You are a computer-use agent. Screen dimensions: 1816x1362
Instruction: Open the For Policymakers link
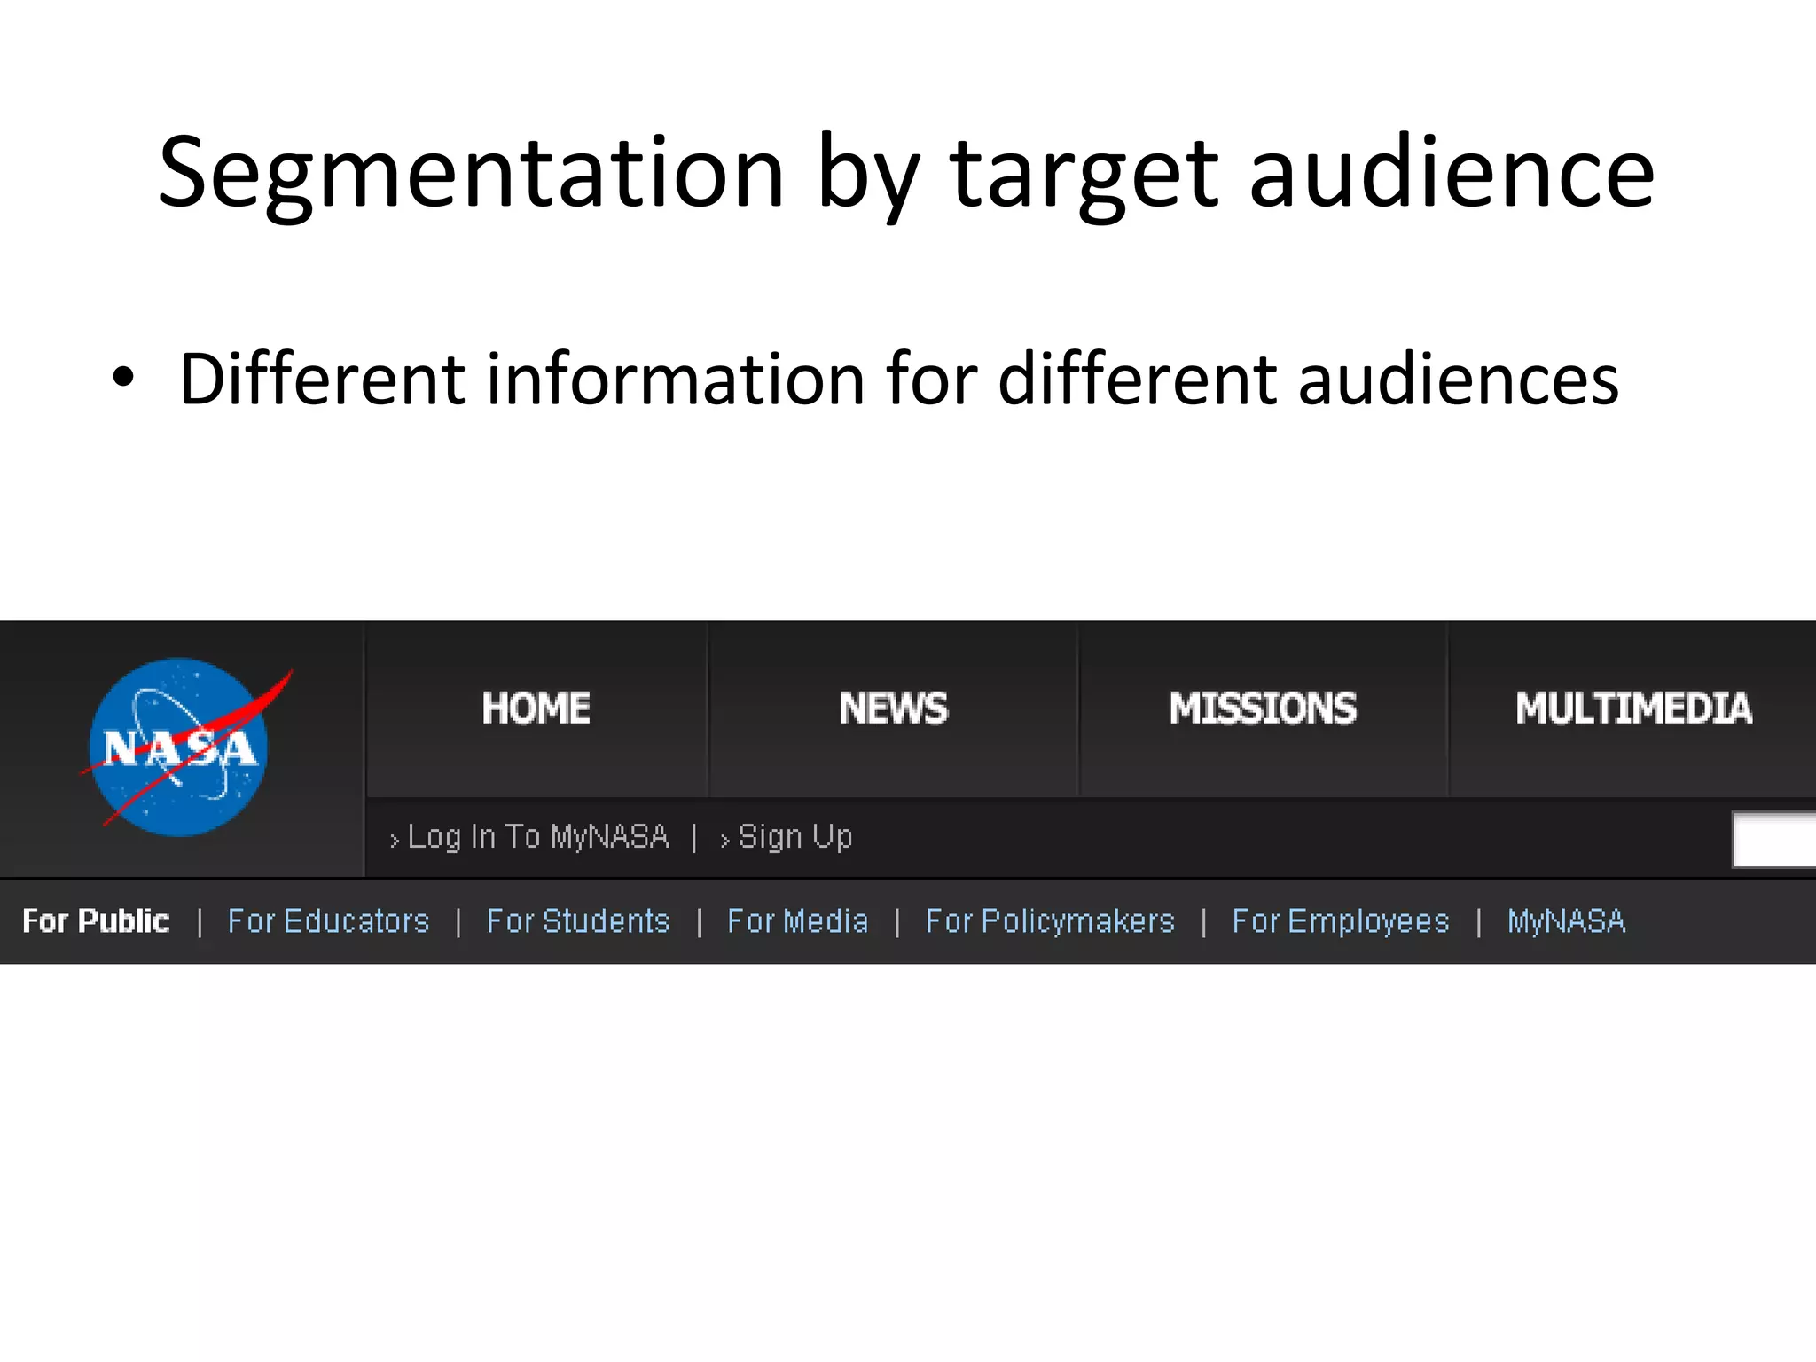[1050, 921]
